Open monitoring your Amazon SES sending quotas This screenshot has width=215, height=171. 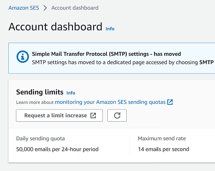tap(110, 102)
